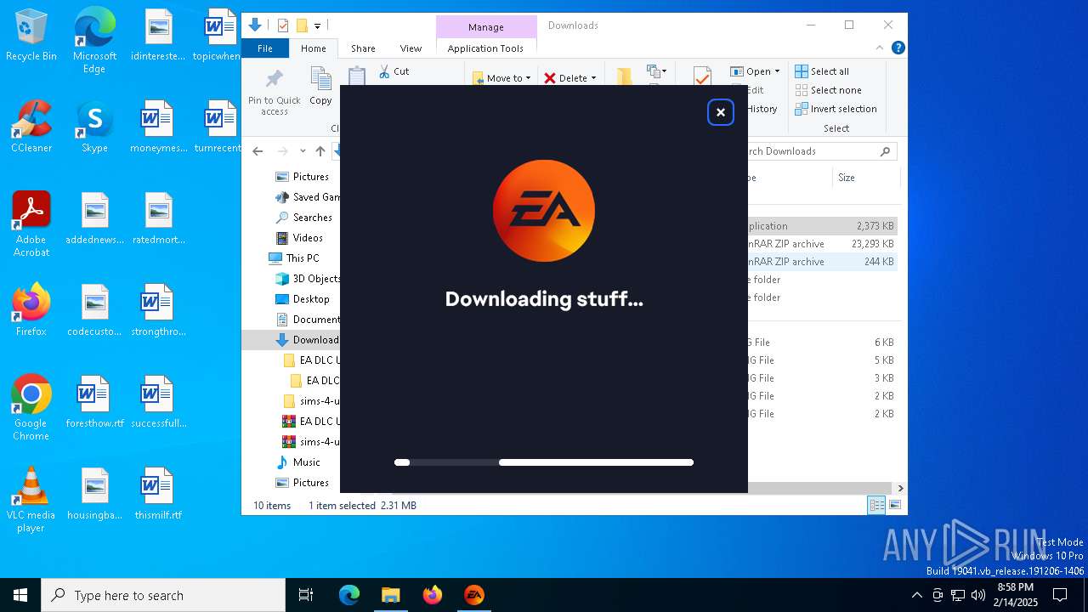Expand Delete dropdown arrow
The height and width of the screenshot is (612, 1088).
click(593, 78)
